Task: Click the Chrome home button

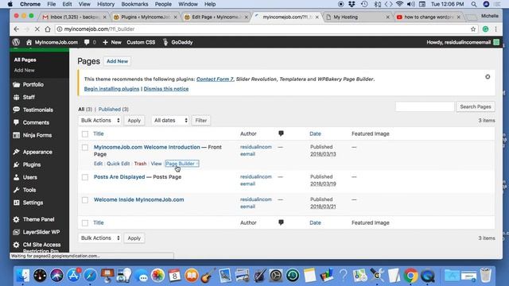Action: (48, 29)
